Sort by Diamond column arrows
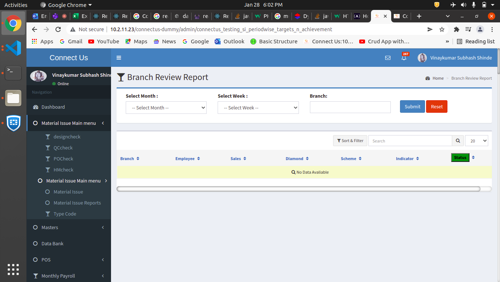 (307, 159)
